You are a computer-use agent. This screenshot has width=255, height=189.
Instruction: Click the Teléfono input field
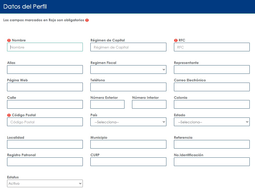click(x=128, y=87)
